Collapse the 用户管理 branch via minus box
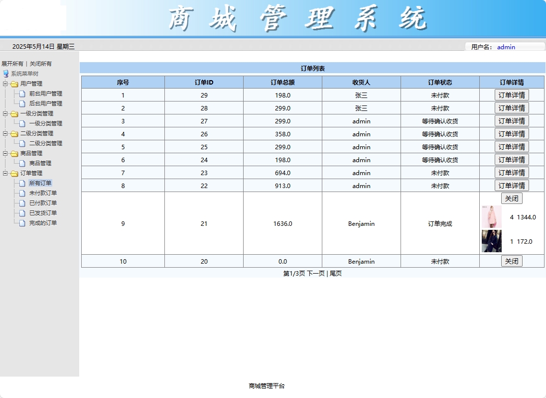The height and width of the screenshot is (398, 546). click(5, 84)
